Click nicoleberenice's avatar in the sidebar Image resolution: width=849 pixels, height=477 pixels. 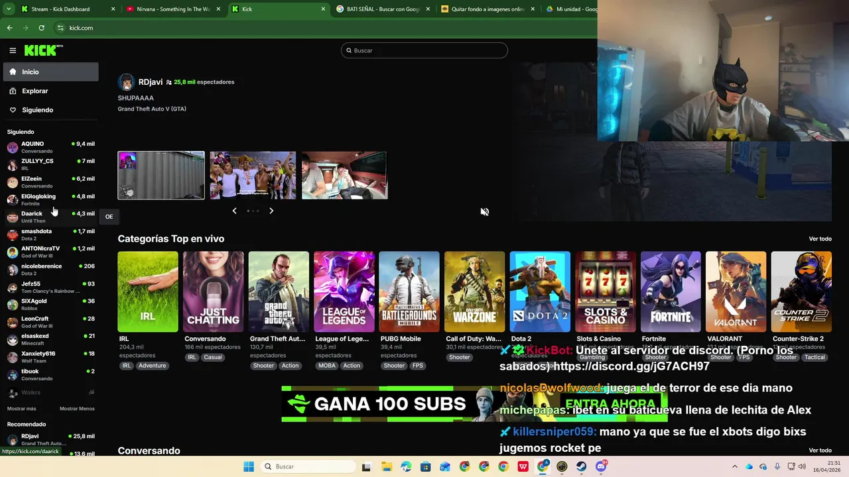(13, 270)
